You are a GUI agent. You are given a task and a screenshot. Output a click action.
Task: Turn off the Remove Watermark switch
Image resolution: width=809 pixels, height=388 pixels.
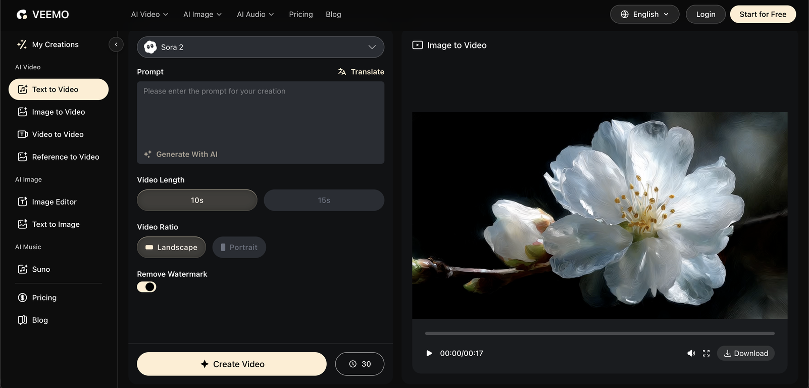coord(146,287)
